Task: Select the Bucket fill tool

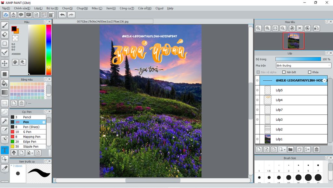Action: point(5,83)
